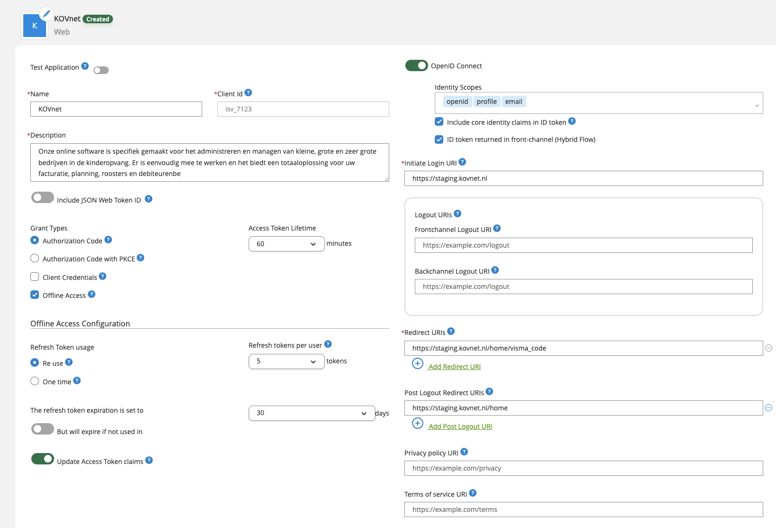The height and width of the screenshot is (528, 776).
Task: Expand the Identity Scopes dropdown
Action: pos(756,105)
